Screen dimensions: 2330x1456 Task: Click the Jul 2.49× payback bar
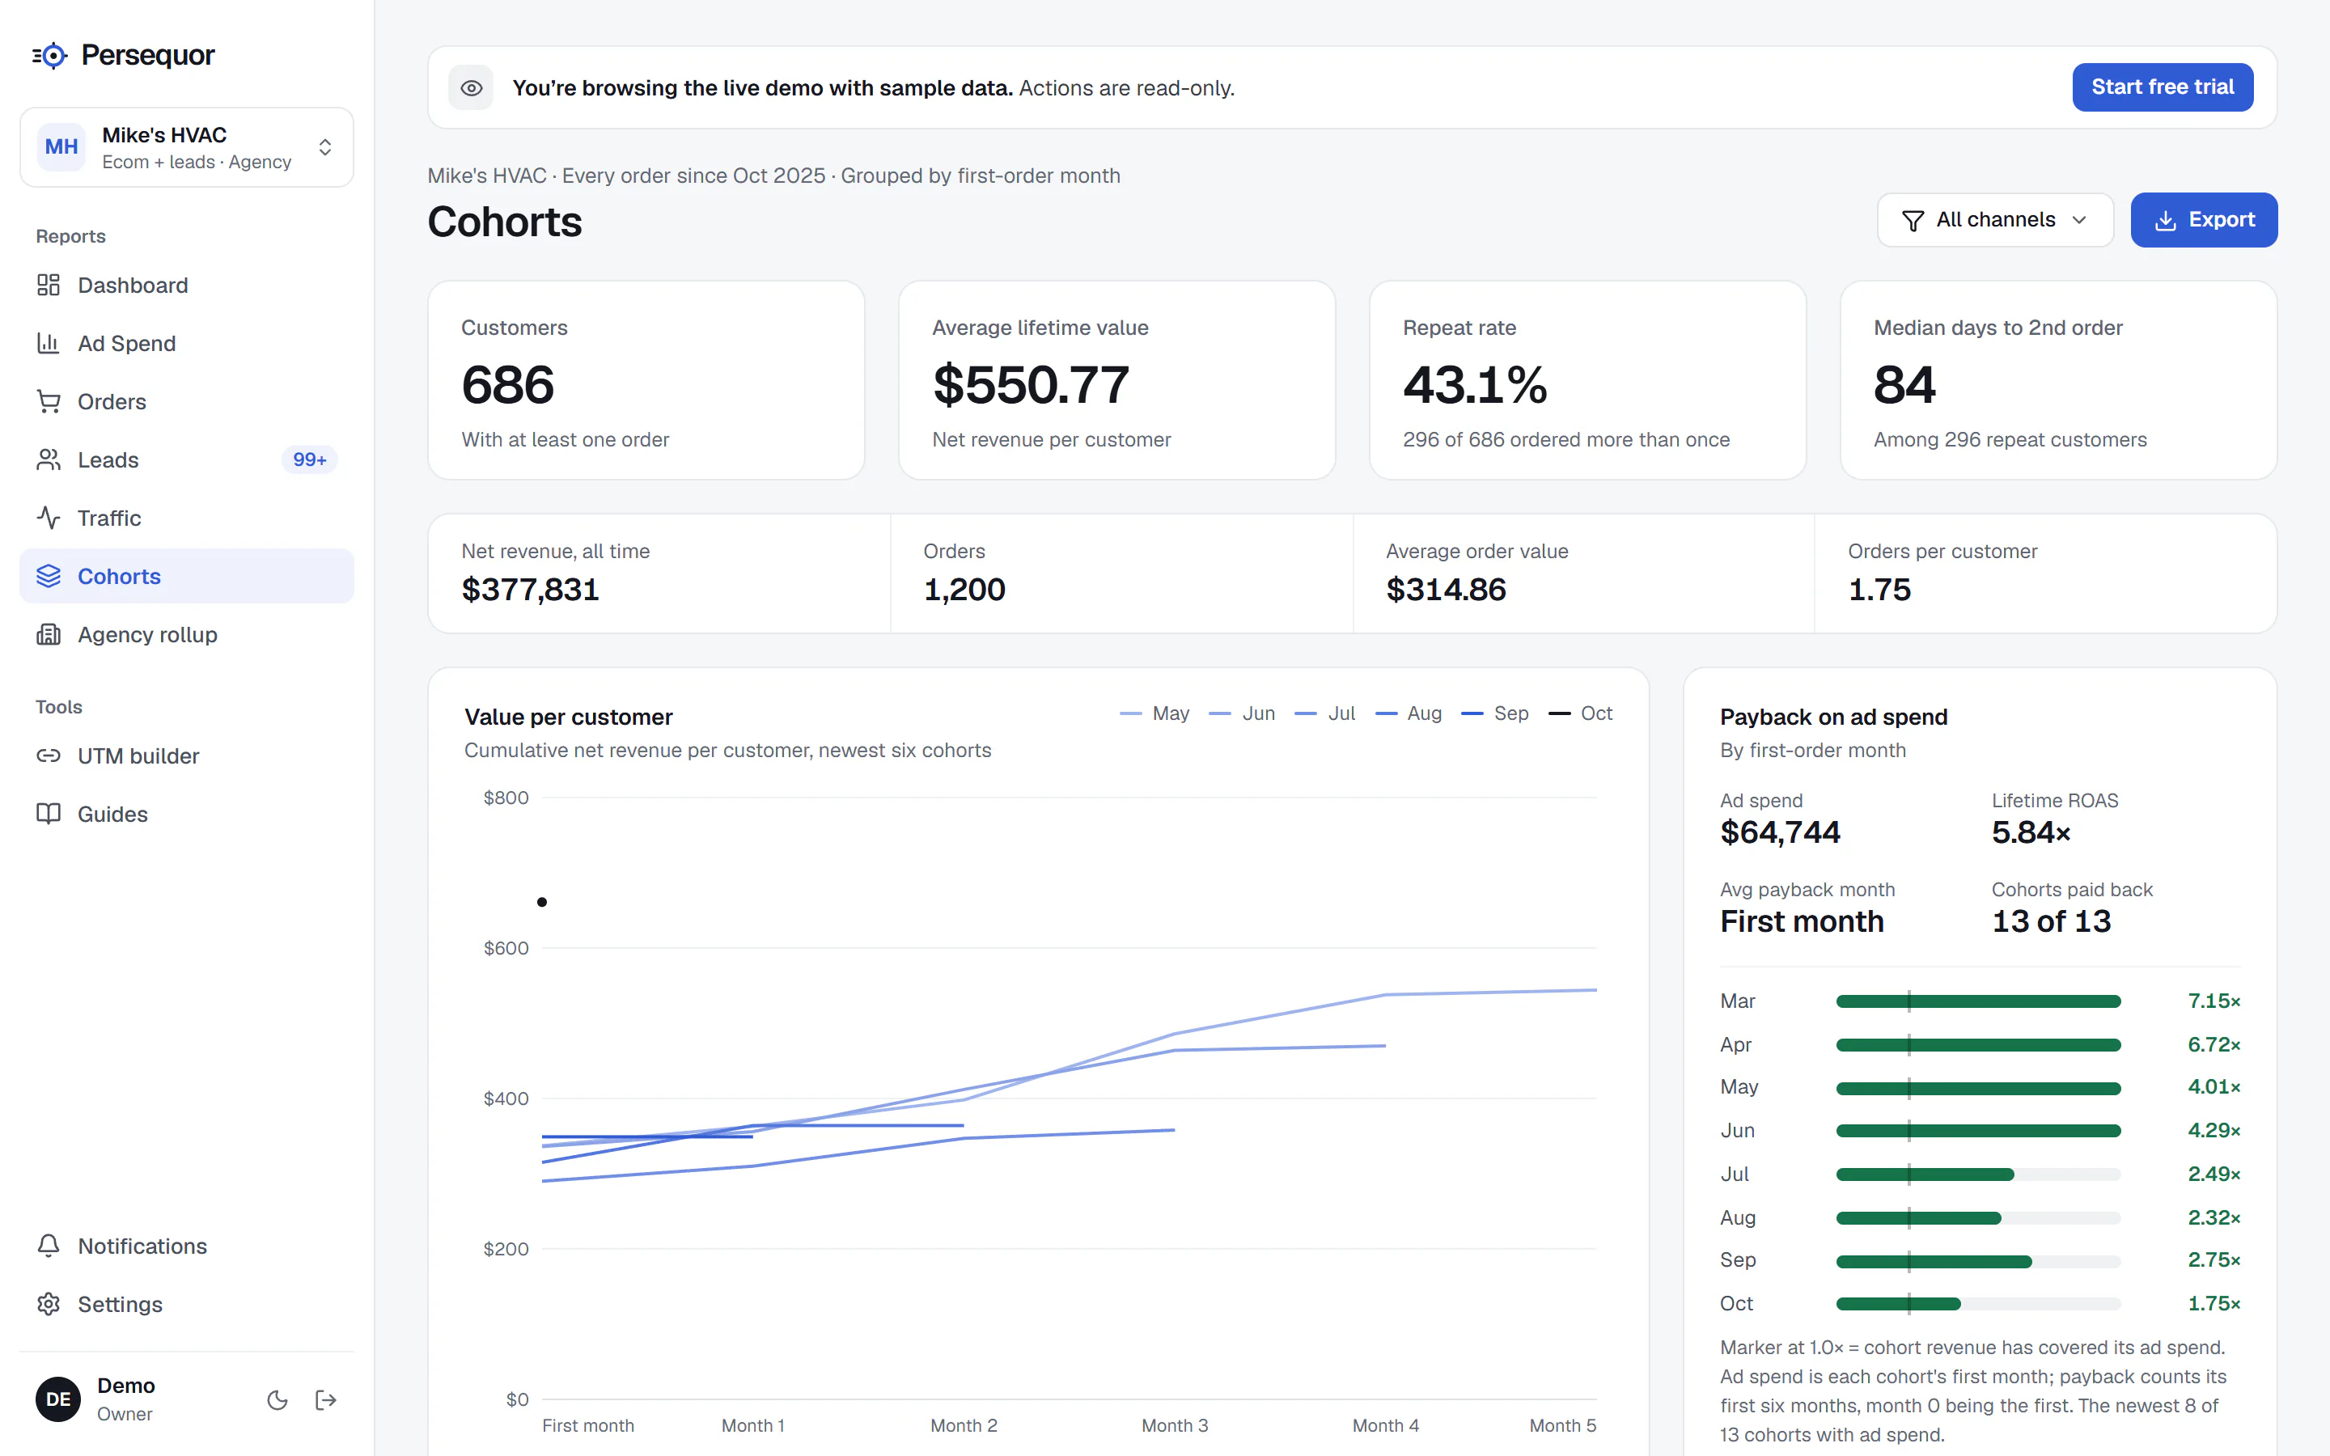click(x=1977, y=1174)
